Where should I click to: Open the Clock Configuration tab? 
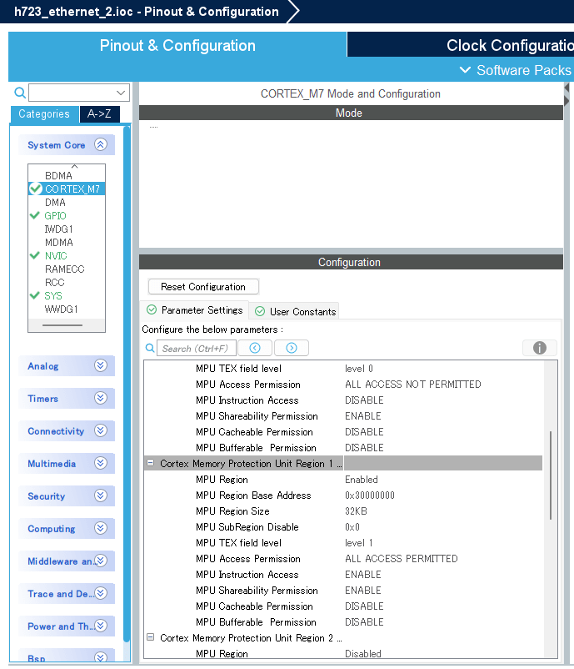pyautogui.click(x=461, y=45)
